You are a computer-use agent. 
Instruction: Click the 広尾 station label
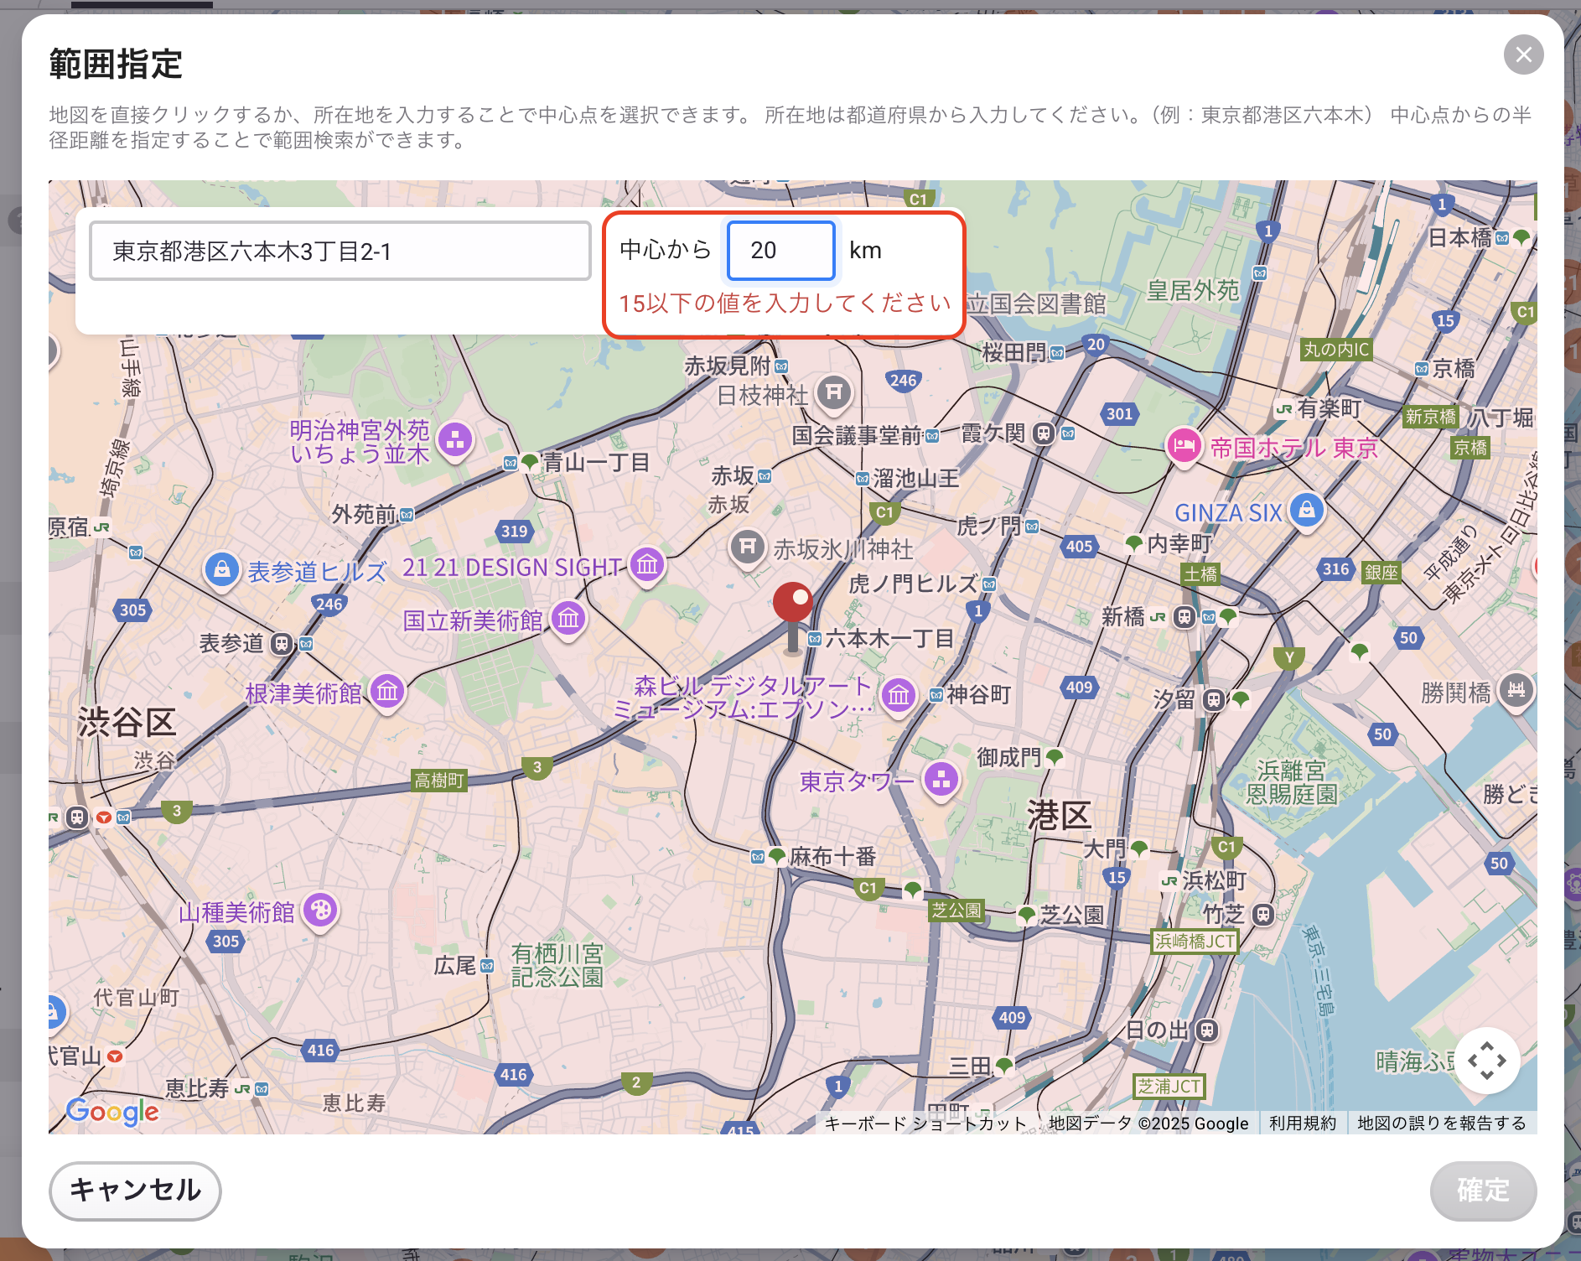pyautogui.click(x=455, y=966)
